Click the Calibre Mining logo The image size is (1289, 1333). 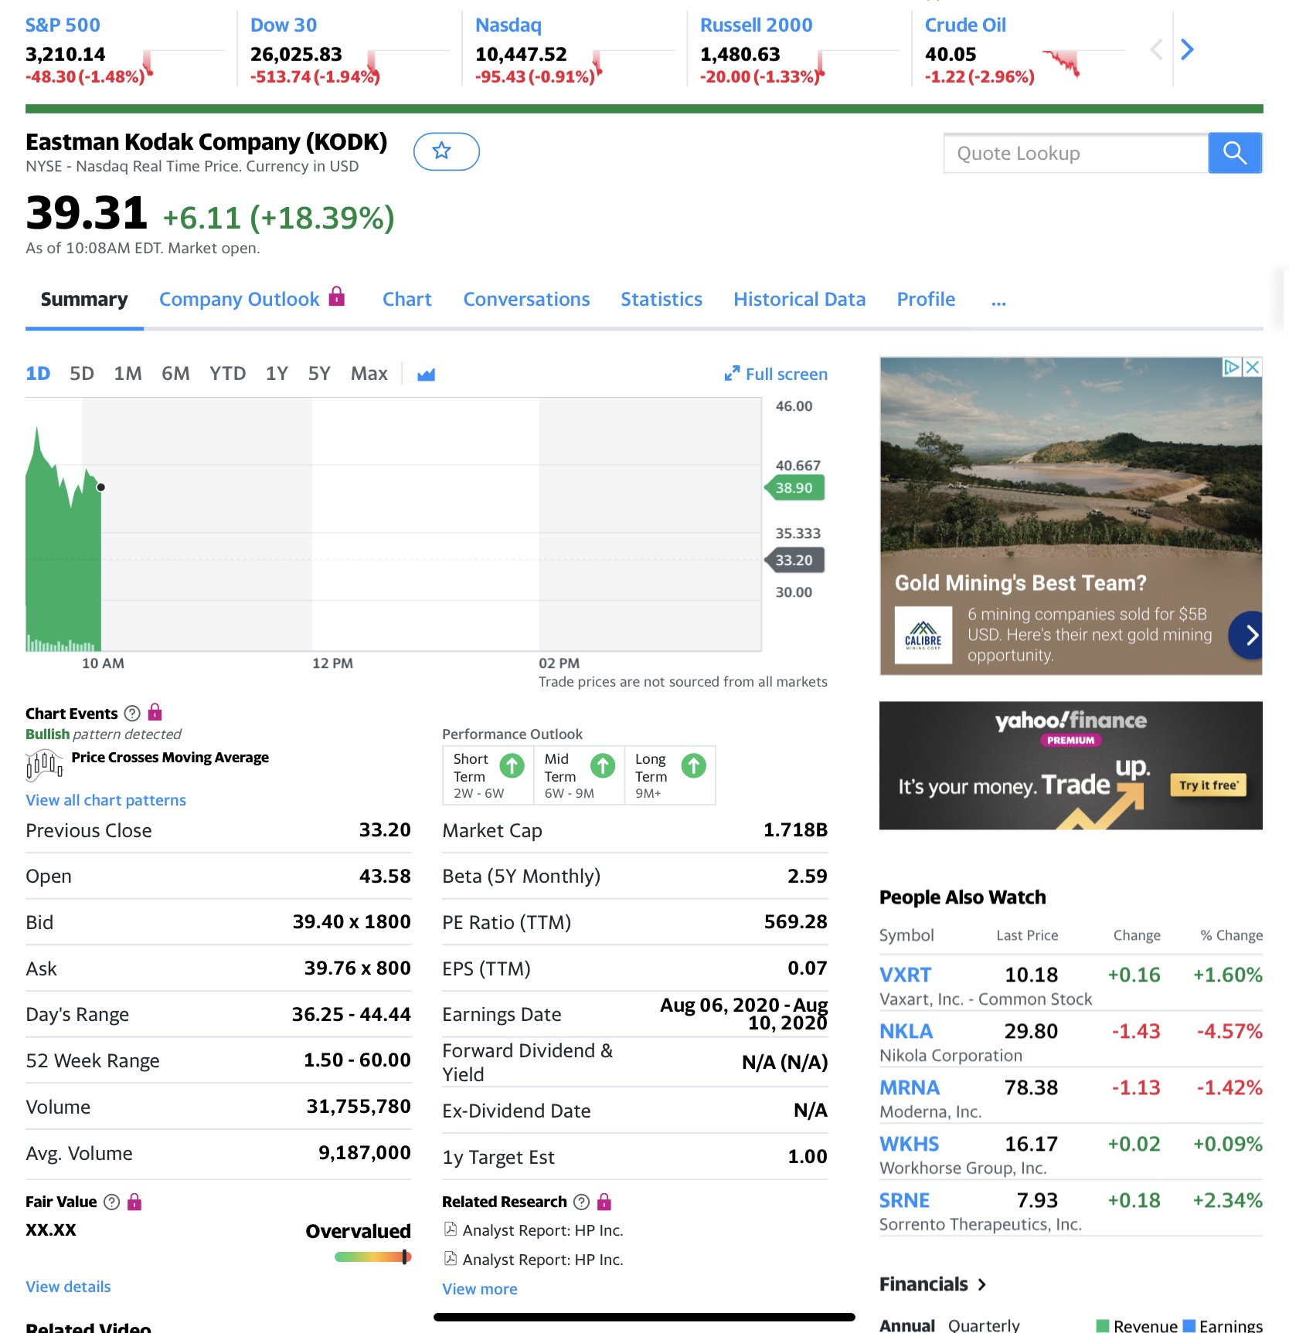click(x=923, y=635)
